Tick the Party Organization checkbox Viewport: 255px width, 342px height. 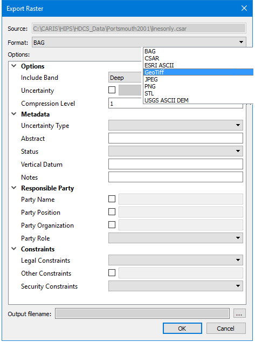pos(112,225)
